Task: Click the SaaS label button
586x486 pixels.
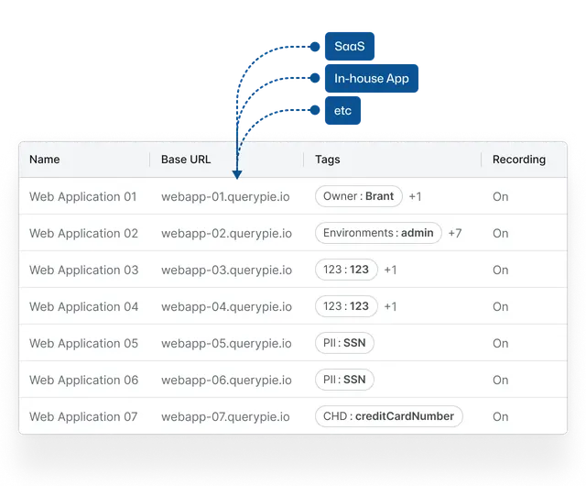Action: (350, 47)
